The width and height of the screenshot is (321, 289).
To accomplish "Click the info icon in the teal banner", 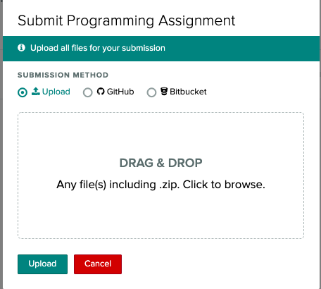I will pyautogui.click(x=21, y=48).
